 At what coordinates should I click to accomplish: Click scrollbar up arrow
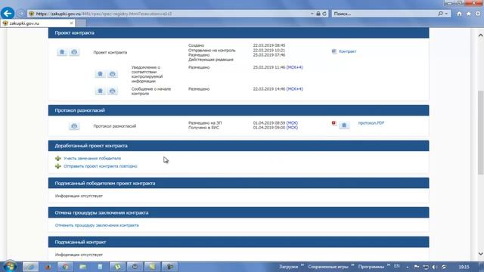coord(481,36)
